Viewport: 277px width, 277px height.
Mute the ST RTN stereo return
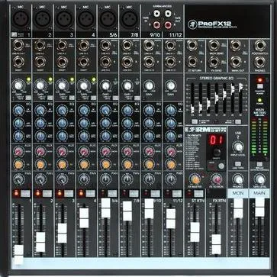[x=199, y=193]
